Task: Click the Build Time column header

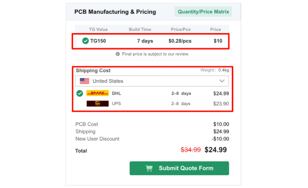Action: pyautogui.click(x=140, y=30)
